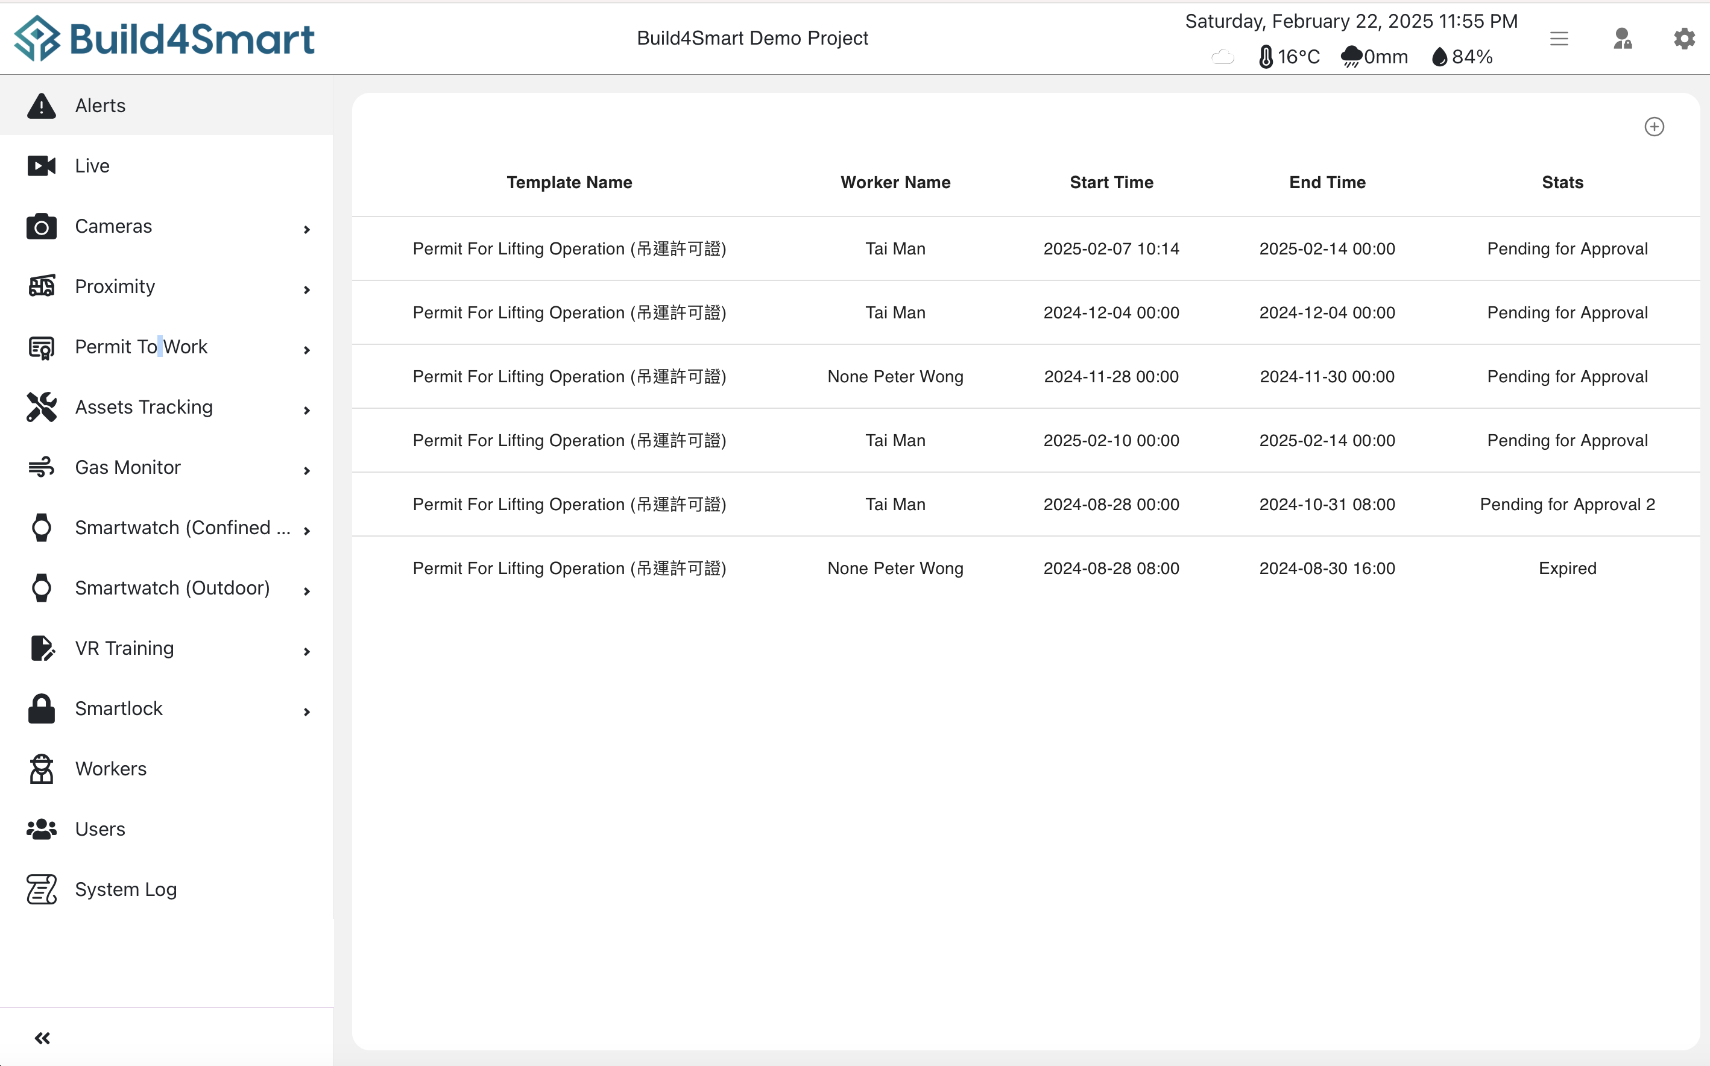The image size is (1710, 1066).
Task: Click the System Log scroll icon
Action: pos(41,889)
